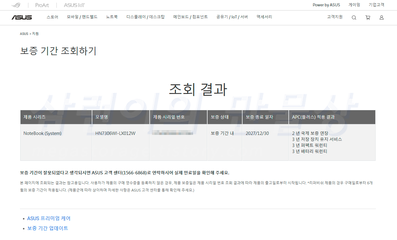Open the 모바일 / 핸드헬드 menu

(82, 17)
